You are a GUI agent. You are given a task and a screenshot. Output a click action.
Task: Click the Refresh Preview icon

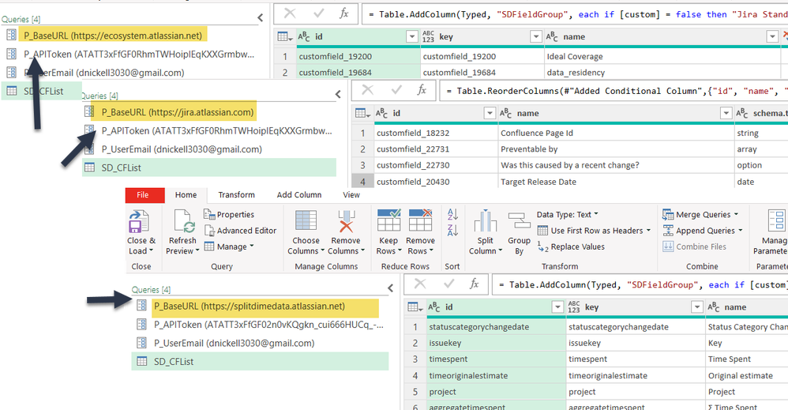(183, 221)
